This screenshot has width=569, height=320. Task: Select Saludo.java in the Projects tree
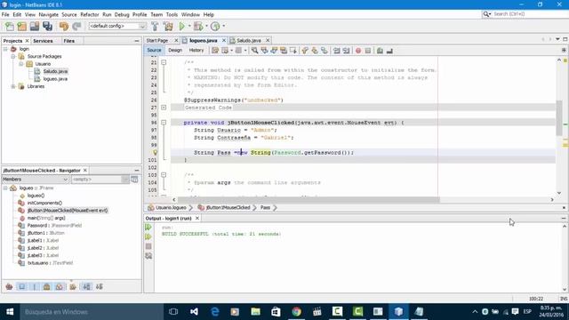[55, 71]
